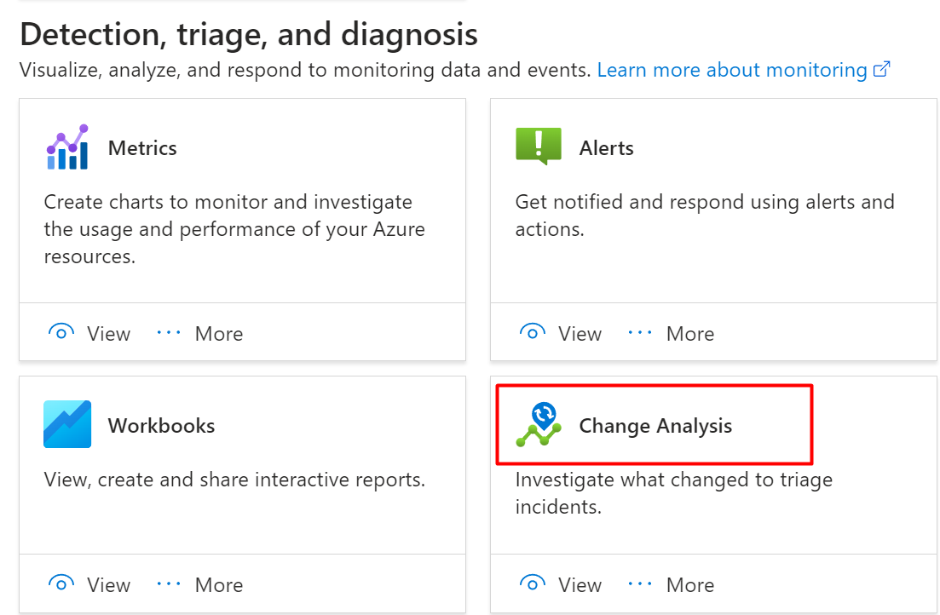Open Learn more about monitoring link

point(731,70)
